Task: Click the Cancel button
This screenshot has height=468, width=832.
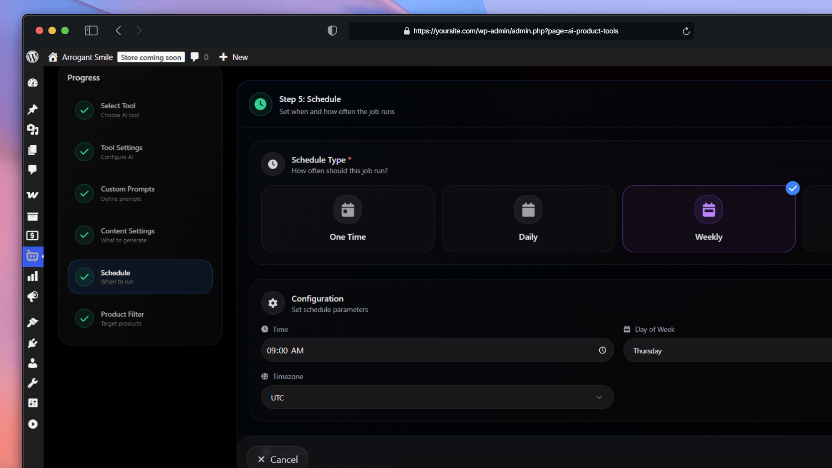Action: click(277, 459)
